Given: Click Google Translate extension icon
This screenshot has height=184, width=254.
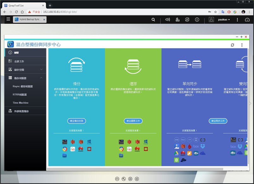Looking at the screenshot, I should (x=223, y=12).
